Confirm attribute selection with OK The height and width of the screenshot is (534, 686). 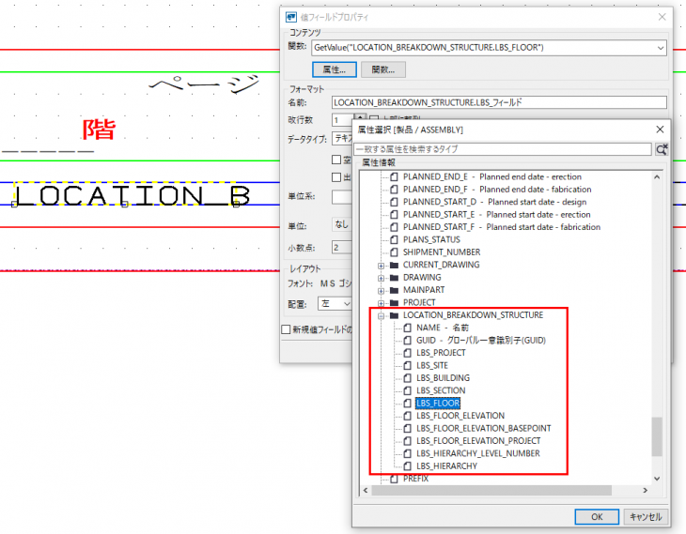coord(597,517)
